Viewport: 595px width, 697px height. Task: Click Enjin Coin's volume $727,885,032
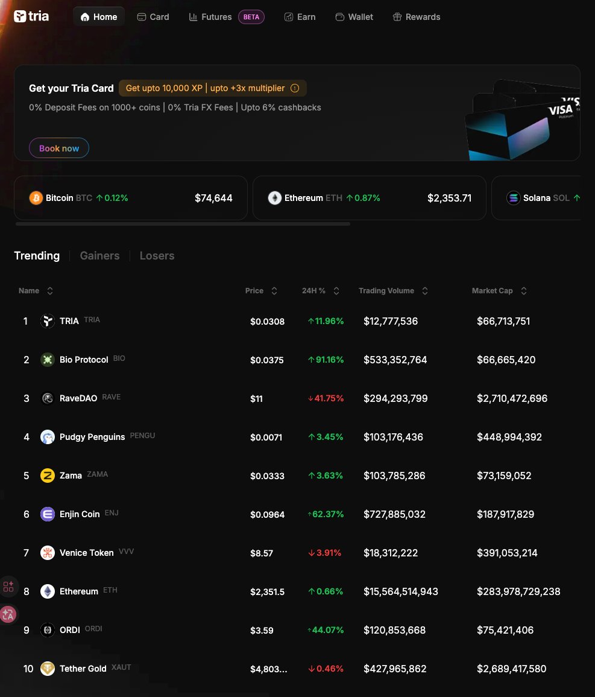click(395, 514)
